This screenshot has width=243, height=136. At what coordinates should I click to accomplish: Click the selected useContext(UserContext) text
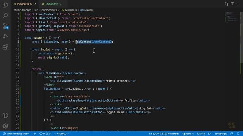(x=93, y=42)
